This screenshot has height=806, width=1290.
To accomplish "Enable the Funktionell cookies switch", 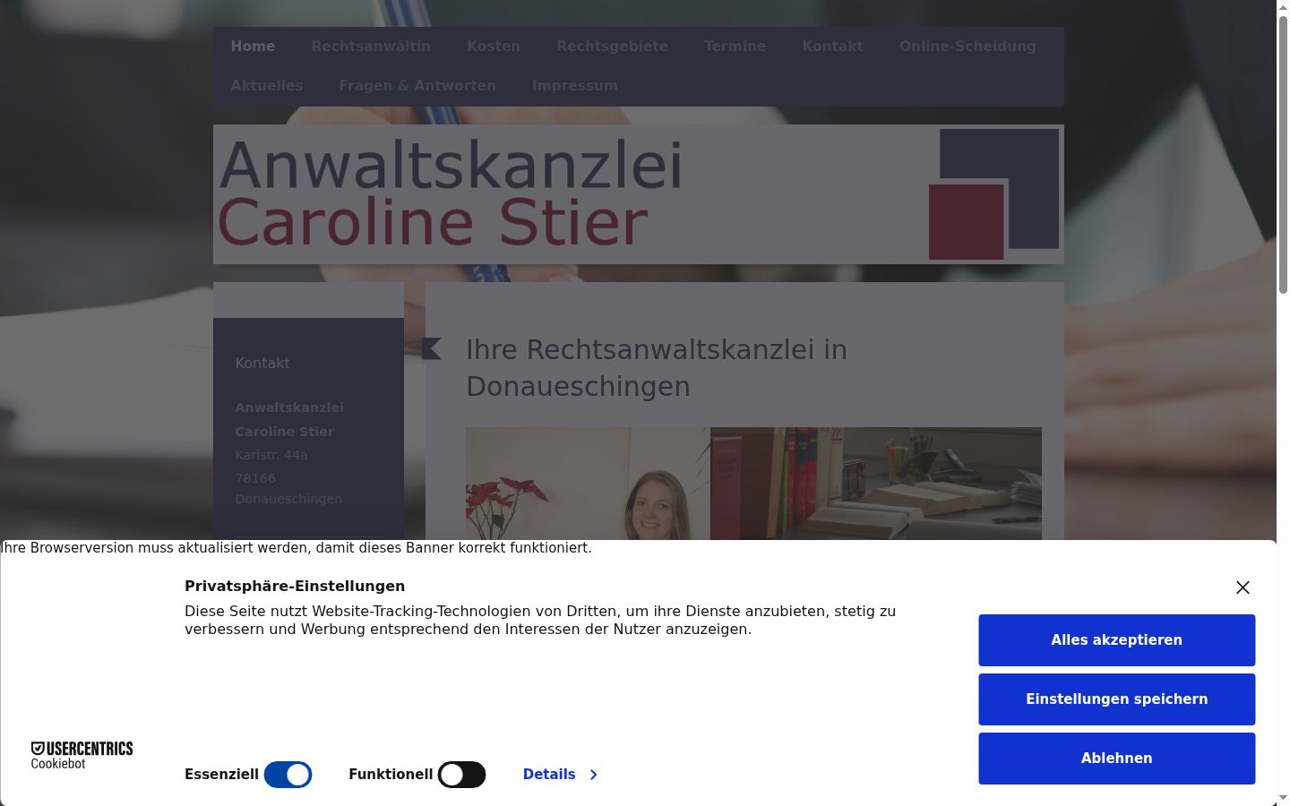I will pos(461,775).
